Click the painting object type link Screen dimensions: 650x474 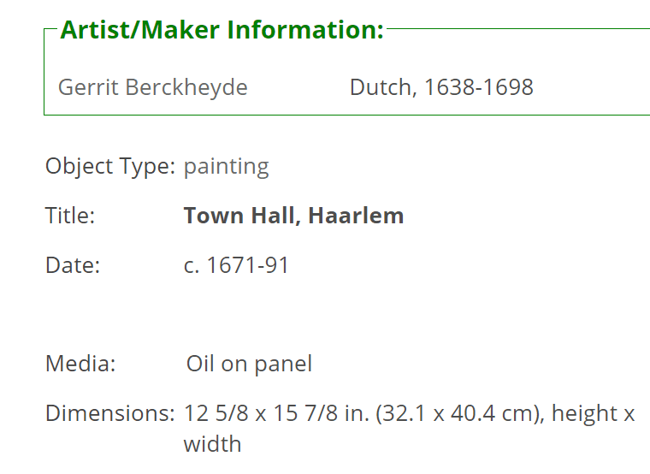click(x=227, y=167)
